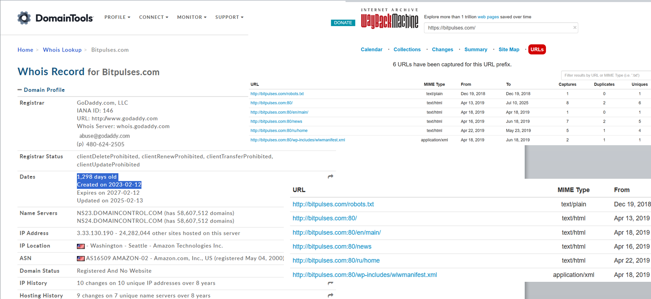This screenshot has width=651, height=299.
Task: Select the URLs tab
Action: (537, 49)
